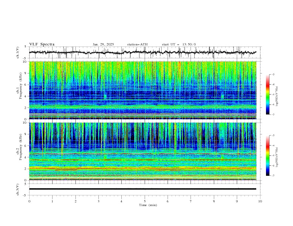Click the "VLF Spectra" plot title
This screenshot has width=293, height=226.
42,44
